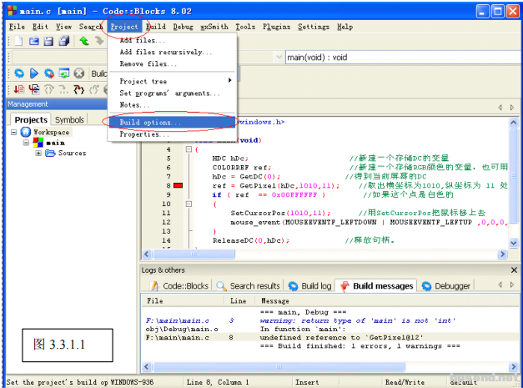Click the Code::Blocks title bar logo

point(12,11)
